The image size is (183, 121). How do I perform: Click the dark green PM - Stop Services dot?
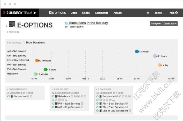coord(45,69)
